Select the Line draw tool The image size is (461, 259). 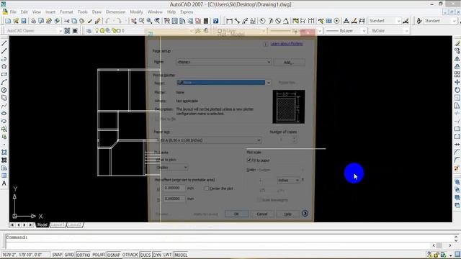point(4,43)
